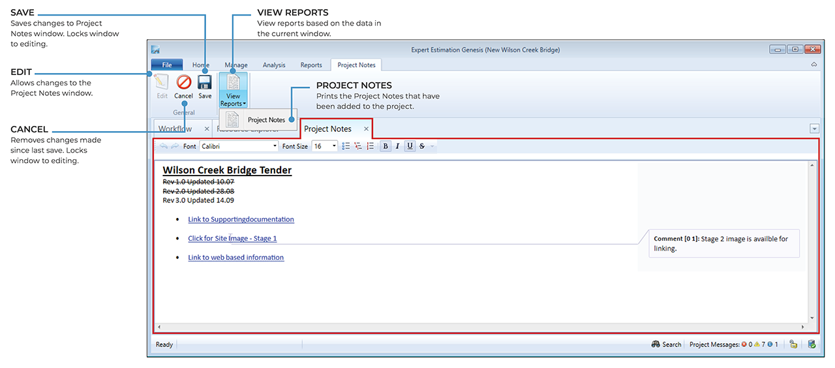Follow the Link to web based information
Viewport: 835px width, 368px height.
[x=235, y=258]
